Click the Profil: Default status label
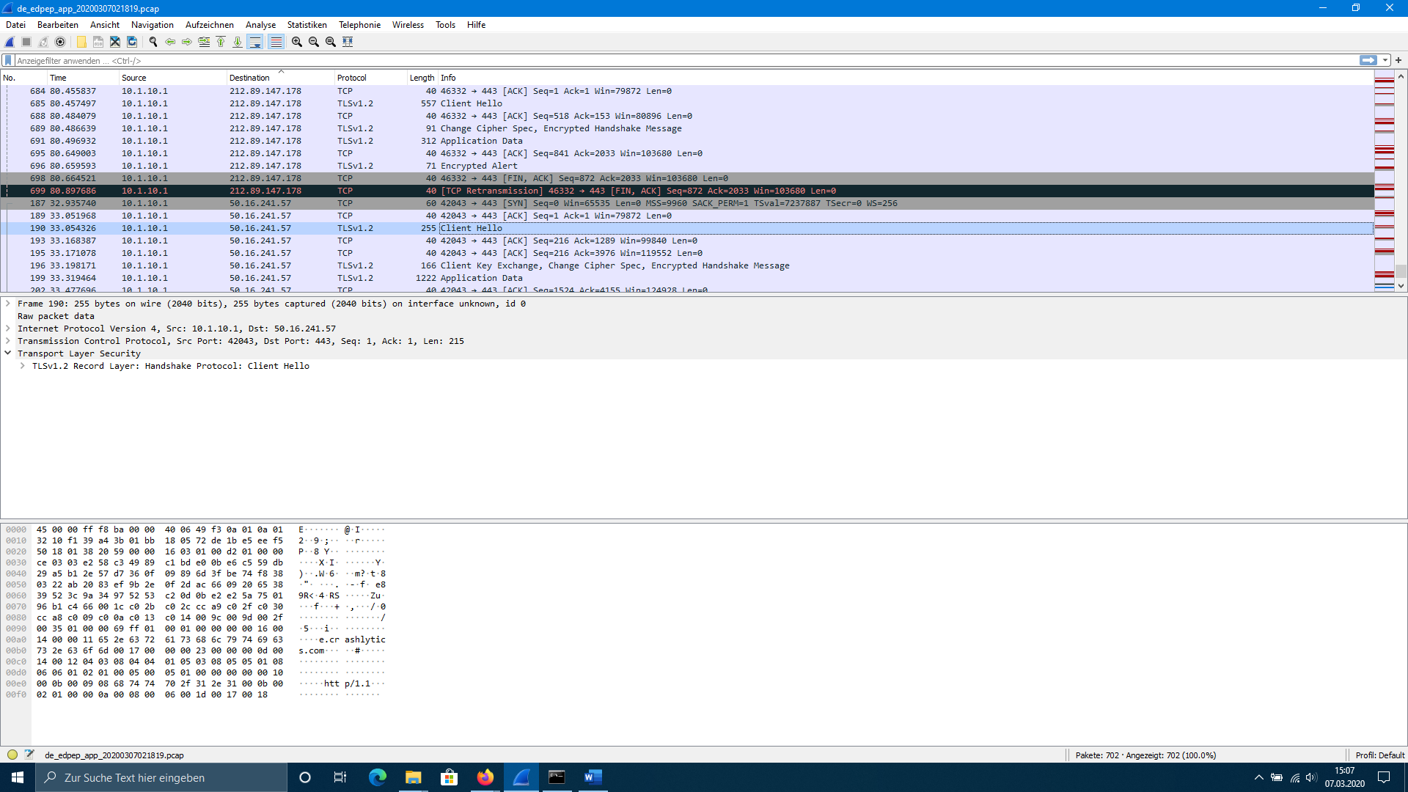The image size is (1408, 792). [x=1379, y=755]
